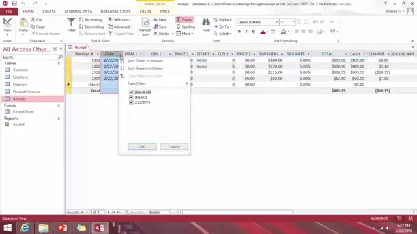417x234 pixels.
Task: Collapse the Tables group in navigation pane
Action: tap(59, 63)
